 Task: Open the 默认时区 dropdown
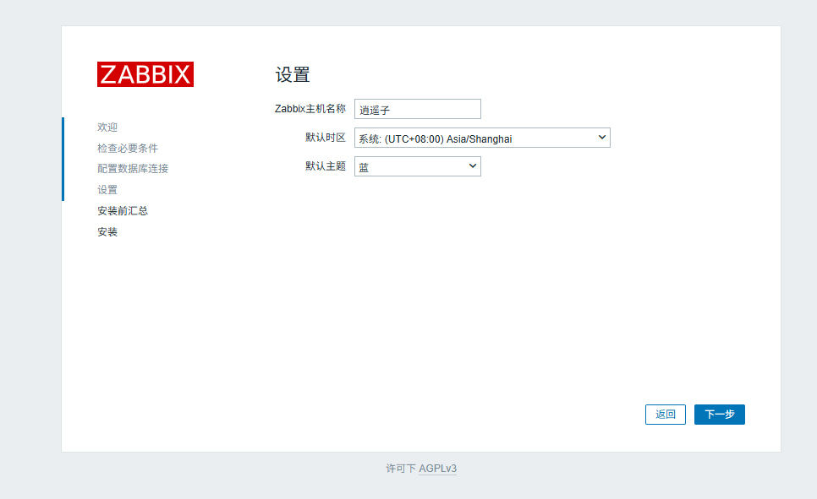[482, 138]
